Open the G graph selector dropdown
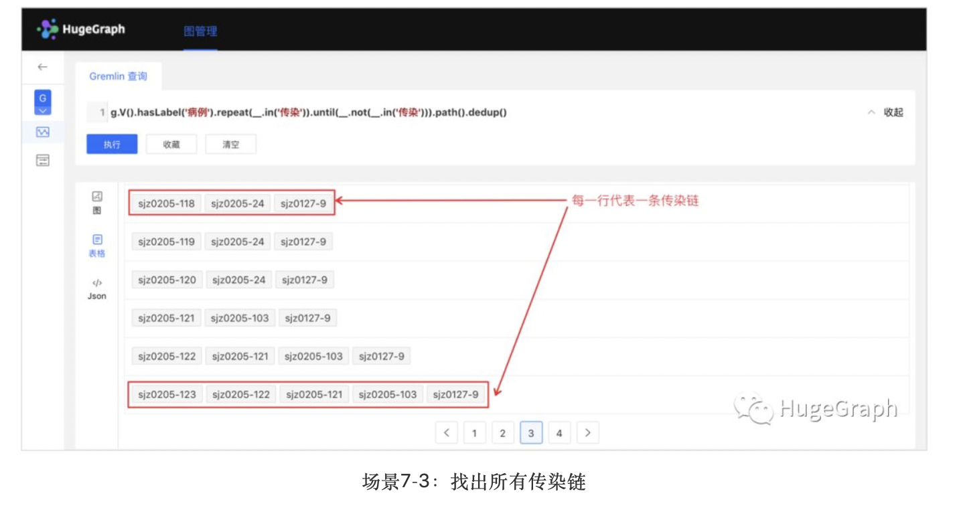The height and width of the screenshot is (514, 959). [43, 102]
